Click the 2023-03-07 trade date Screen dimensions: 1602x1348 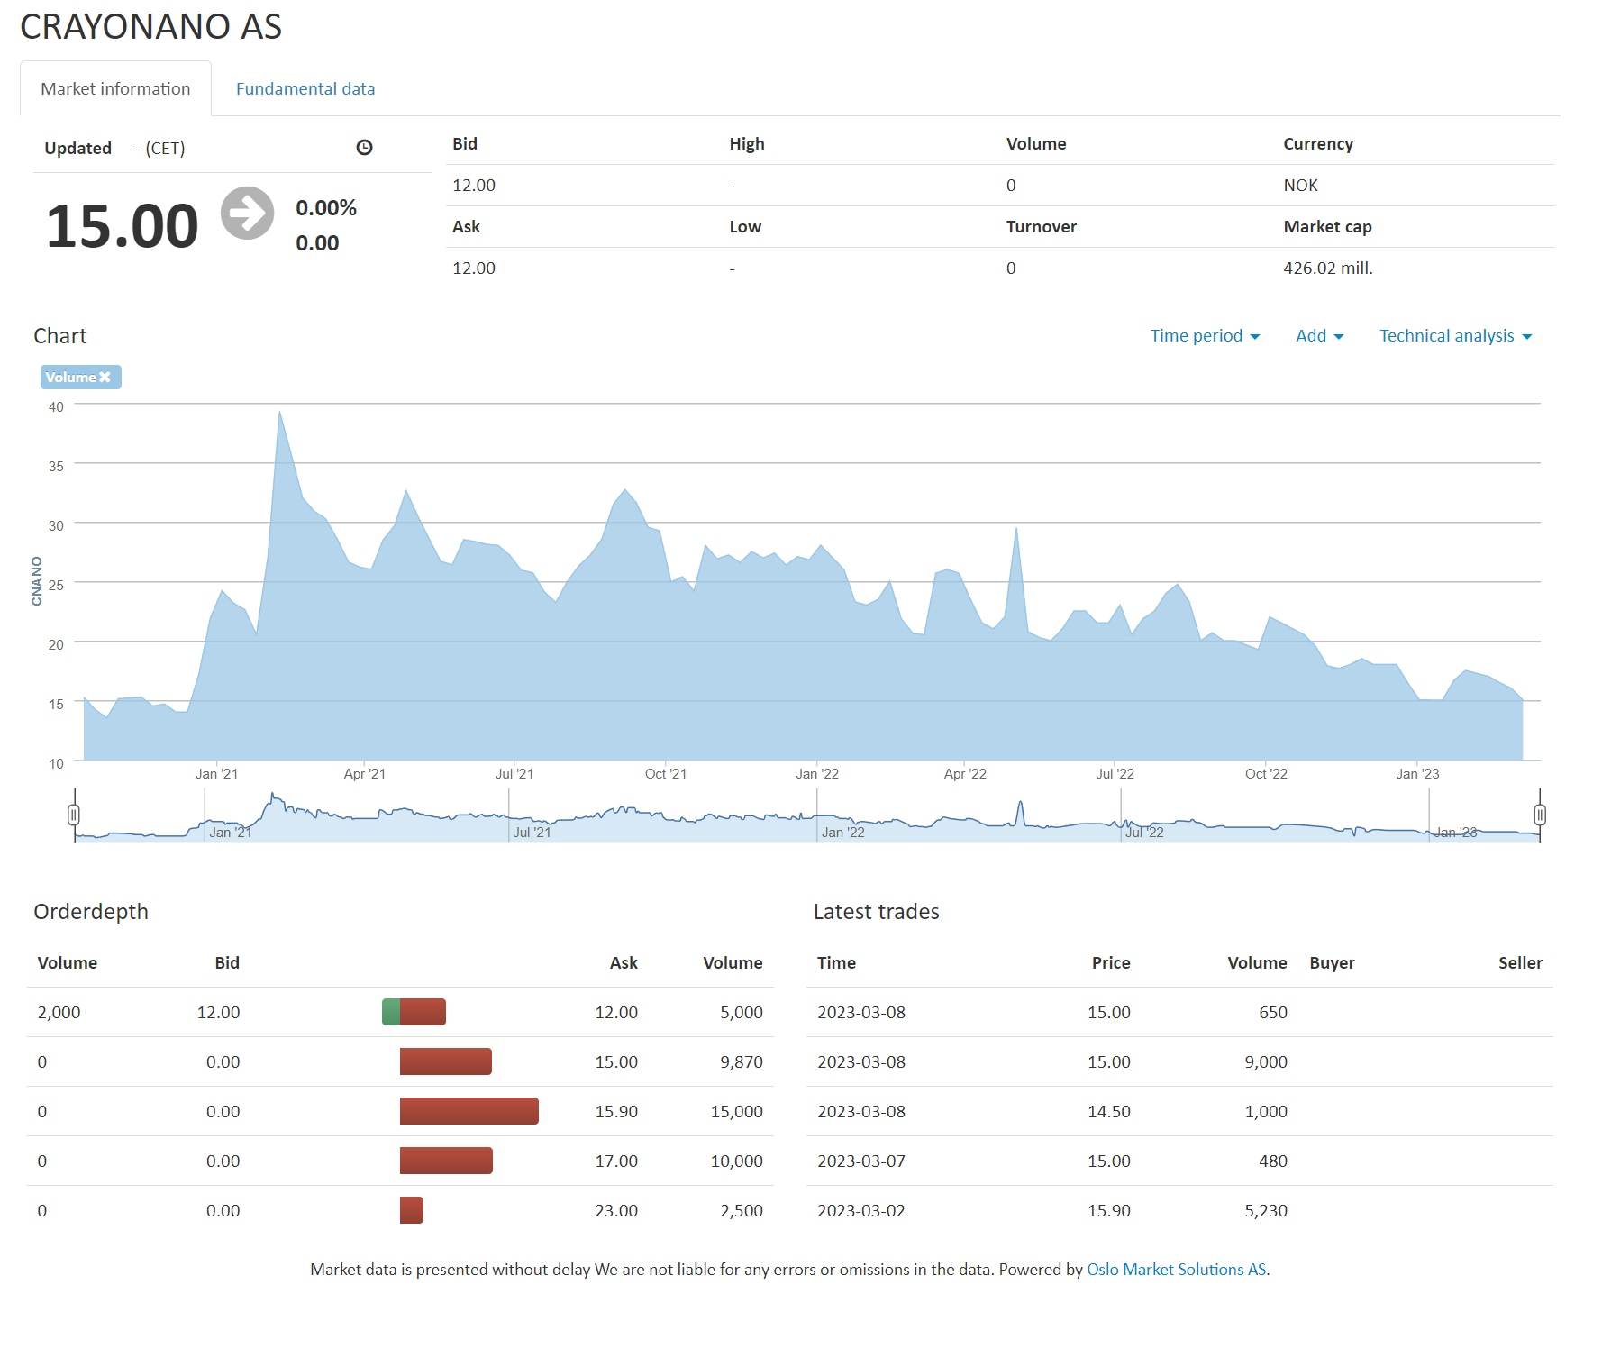coord(861,1161)
